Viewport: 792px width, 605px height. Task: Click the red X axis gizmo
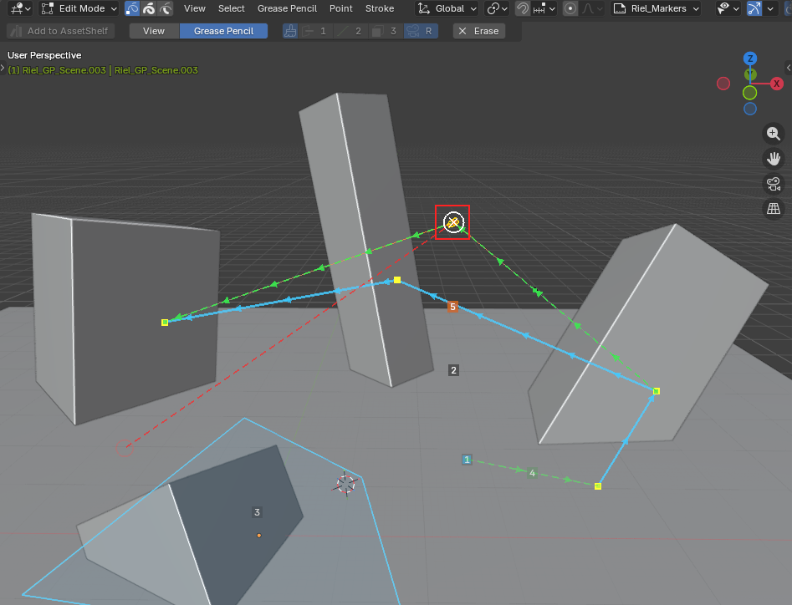point(777,84)
